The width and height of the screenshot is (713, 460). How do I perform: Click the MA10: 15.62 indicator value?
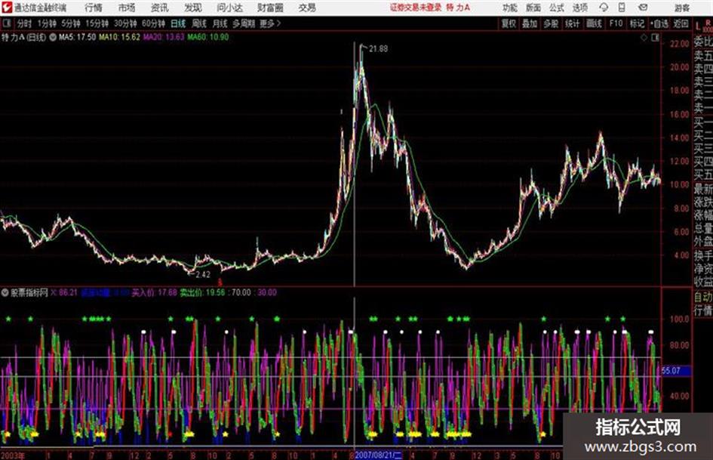(x=120, y=37)
